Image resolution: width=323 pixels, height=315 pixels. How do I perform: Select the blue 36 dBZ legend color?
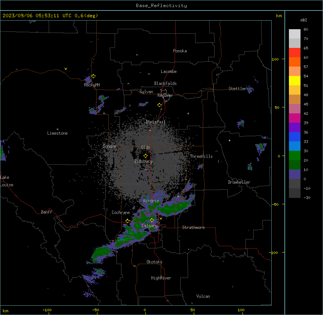pos(295,137)
